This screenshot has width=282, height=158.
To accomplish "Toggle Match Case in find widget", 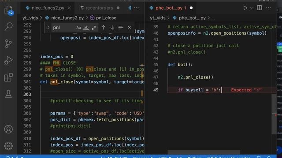I will (x=78, y=28).
